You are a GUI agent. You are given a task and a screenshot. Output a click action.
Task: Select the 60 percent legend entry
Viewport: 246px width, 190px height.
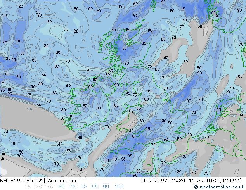coord(61,187)
